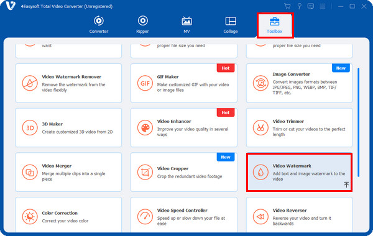
Task: Open Video Cropper title
Action: click(x=173, y=168)
